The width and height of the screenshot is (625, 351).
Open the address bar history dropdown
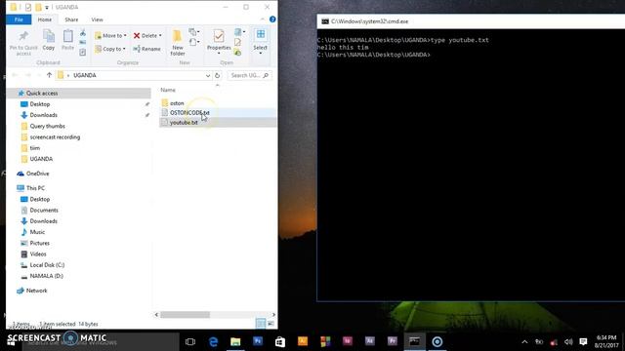point(208,75)
